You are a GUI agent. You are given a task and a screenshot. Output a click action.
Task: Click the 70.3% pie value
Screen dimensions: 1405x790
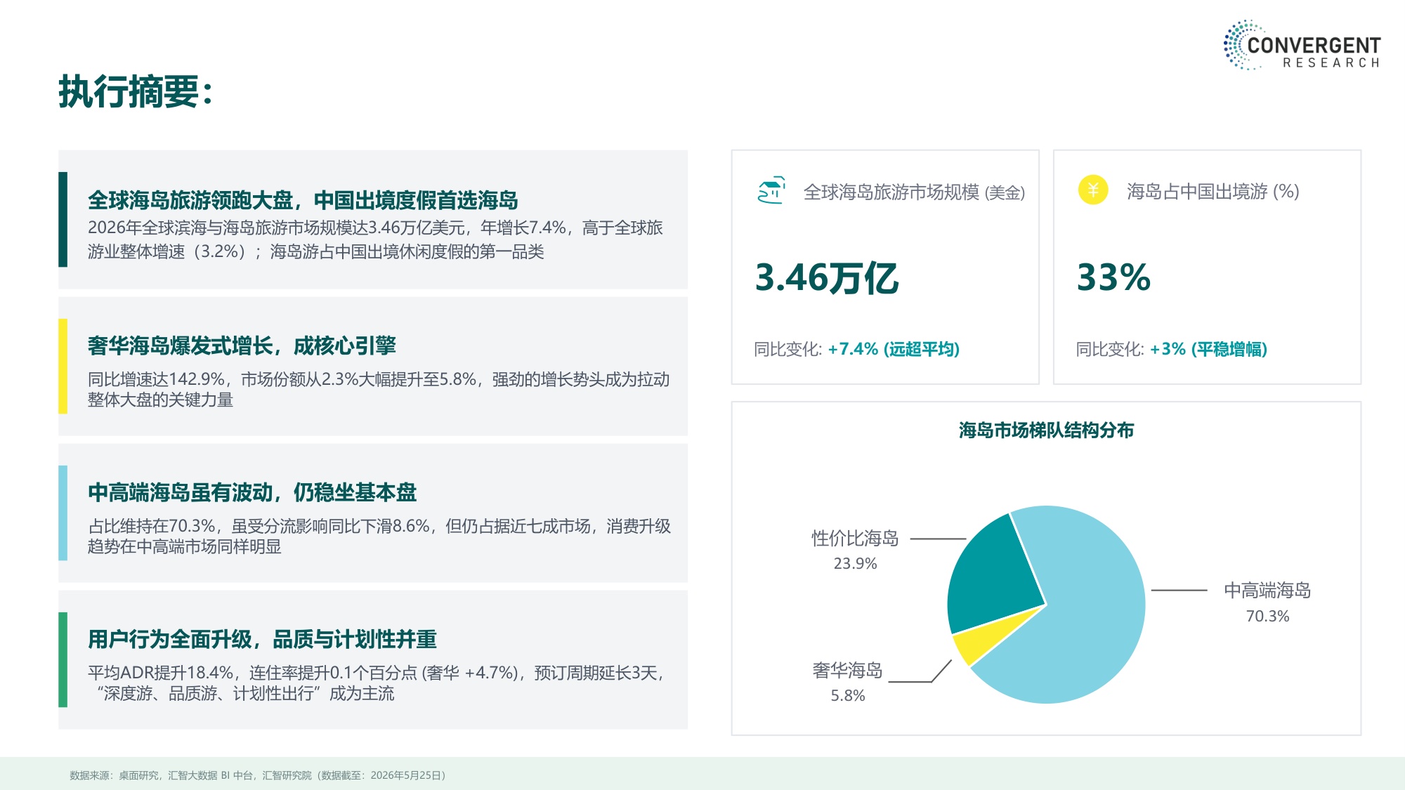pyautogui.click(x=1267, y=617)
